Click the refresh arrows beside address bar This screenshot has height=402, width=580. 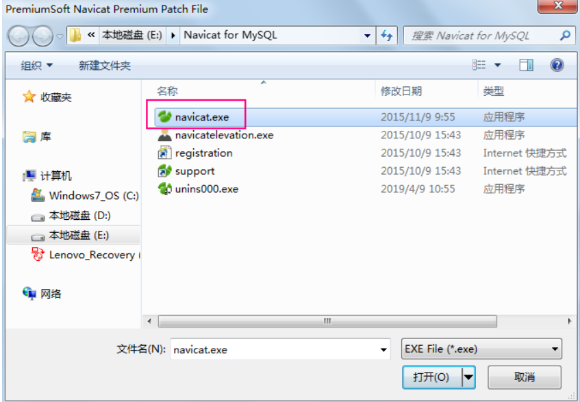[x=387, y=36]
